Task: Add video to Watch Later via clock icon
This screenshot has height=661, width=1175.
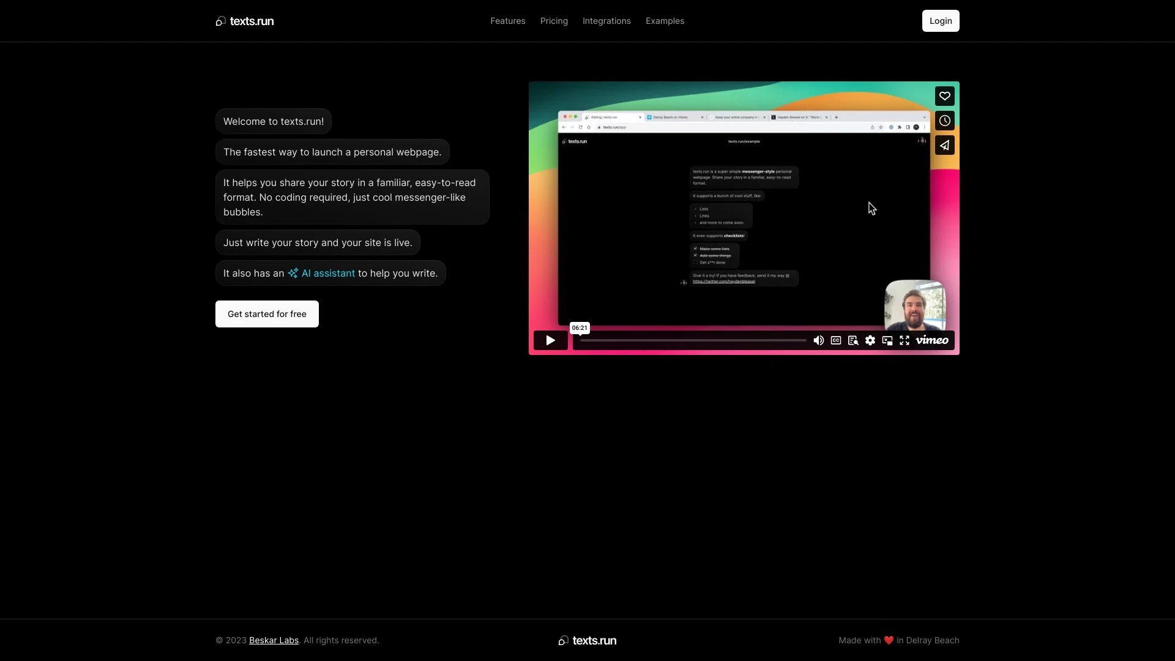Action: tap(944, 121)
